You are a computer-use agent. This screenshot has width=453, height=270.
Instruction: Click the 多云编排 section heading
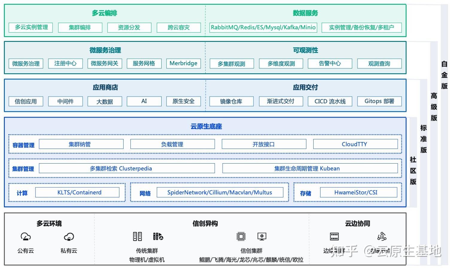tap(104, 13)
